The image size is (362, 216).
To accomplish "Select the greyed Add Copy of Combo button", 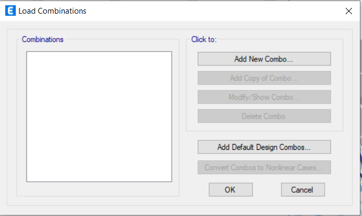I will tap(264, 78).
